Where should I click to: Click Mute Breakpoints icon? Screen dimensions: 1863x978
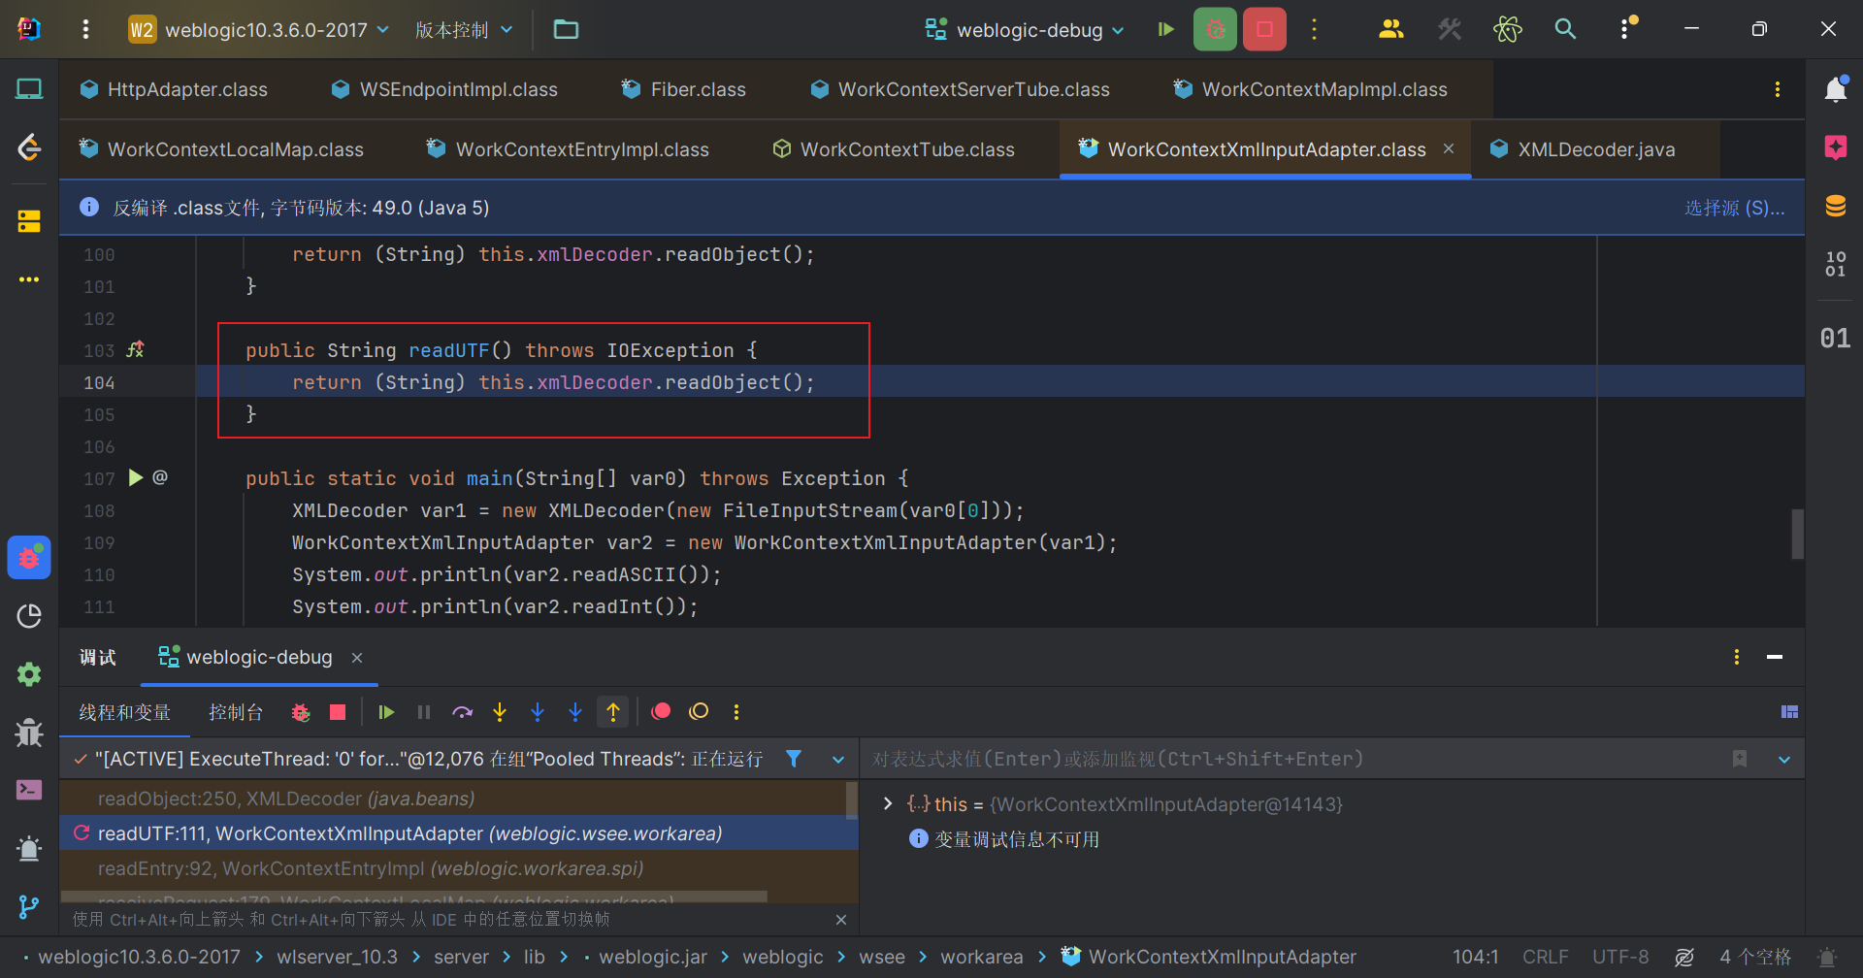point(699,712)
